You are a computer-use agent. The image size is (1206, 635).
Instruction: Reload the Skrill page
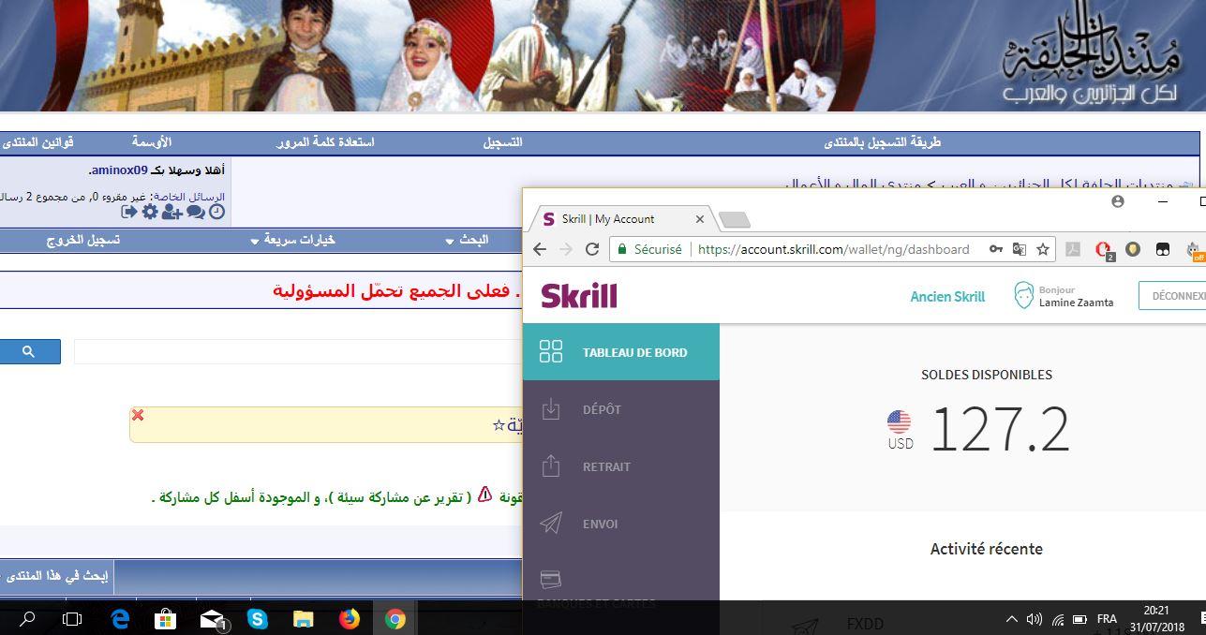click(592, 249)
